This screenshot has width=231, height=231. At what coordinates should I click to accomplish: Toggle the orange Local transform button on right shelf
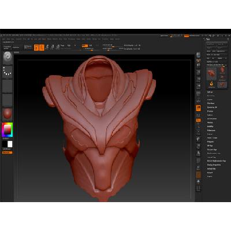pyautogui.click(x=198, y=108)
